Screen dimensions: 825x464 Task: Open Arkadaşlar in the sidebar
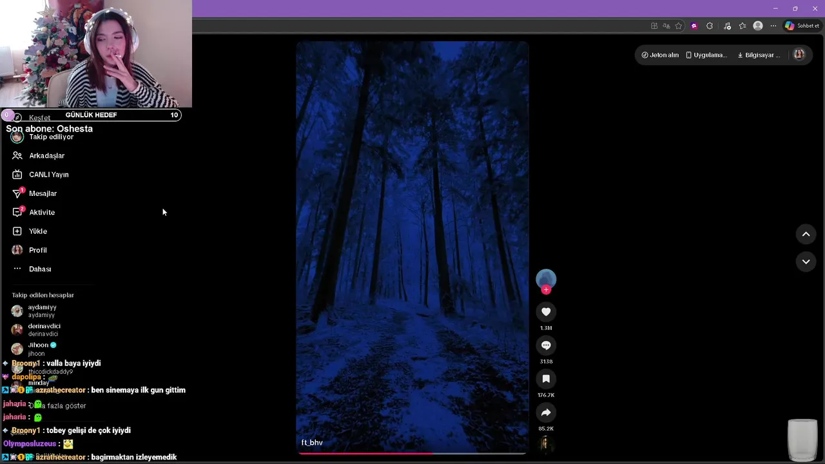point(46,156)
